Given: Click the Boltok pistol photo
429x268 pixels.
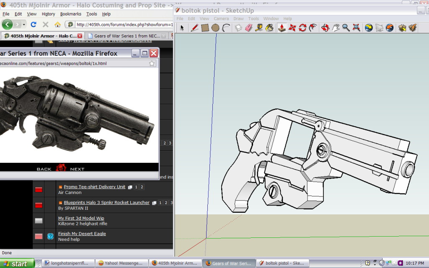Looking at the screenshot, I should [x=79, y=113].
